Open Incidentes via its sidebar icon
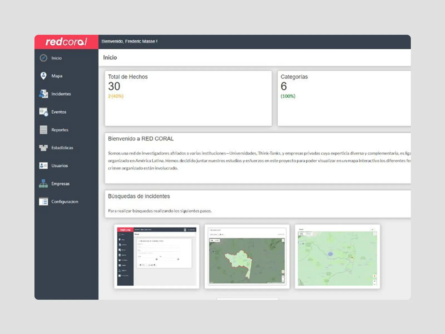Screen dimensions: 445x334 tap(43, 94)
